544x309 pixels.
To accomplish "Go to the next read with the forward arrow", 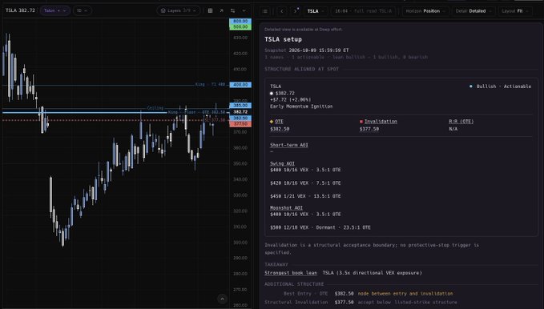I will (x=295, y=11).
